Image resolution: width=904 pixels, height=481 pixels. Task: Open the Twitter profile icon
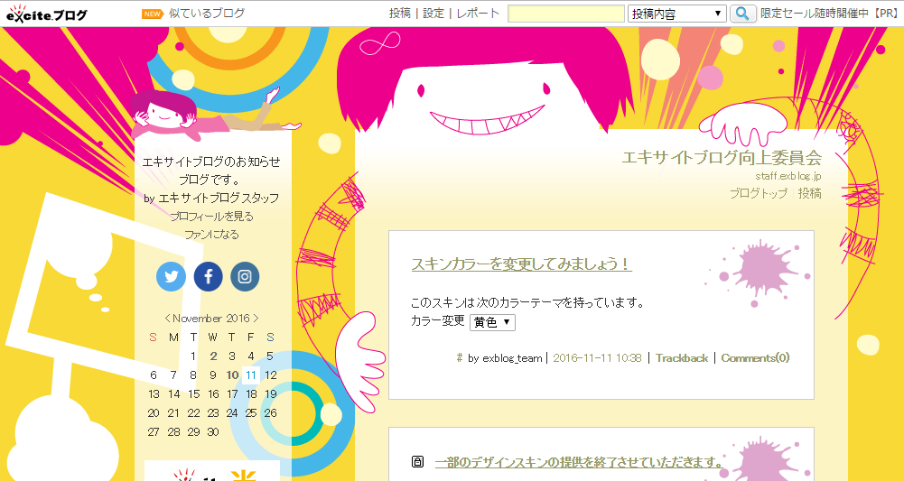pos(172,277)
